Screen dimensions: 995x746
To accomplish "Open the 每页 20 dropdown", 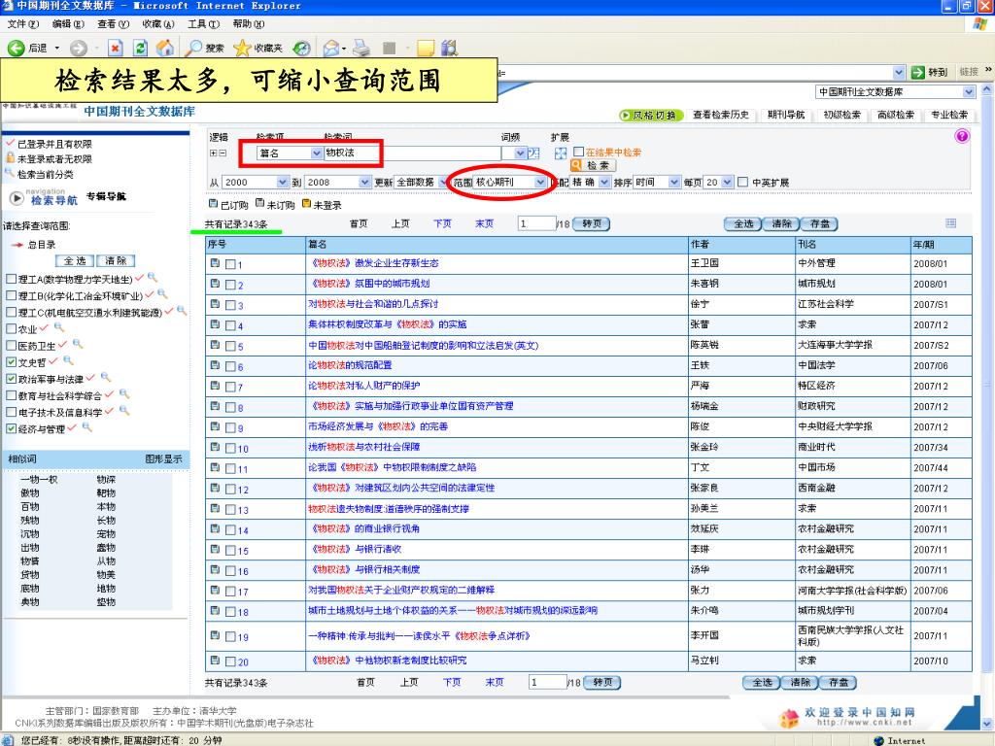I will (727, 182).
